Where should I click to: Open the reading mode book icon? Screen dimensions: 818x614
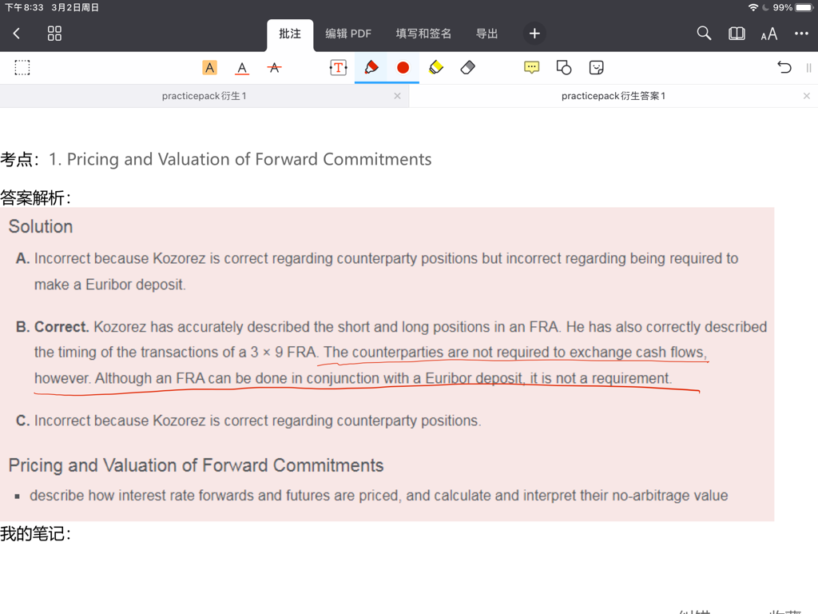[737, 34]
